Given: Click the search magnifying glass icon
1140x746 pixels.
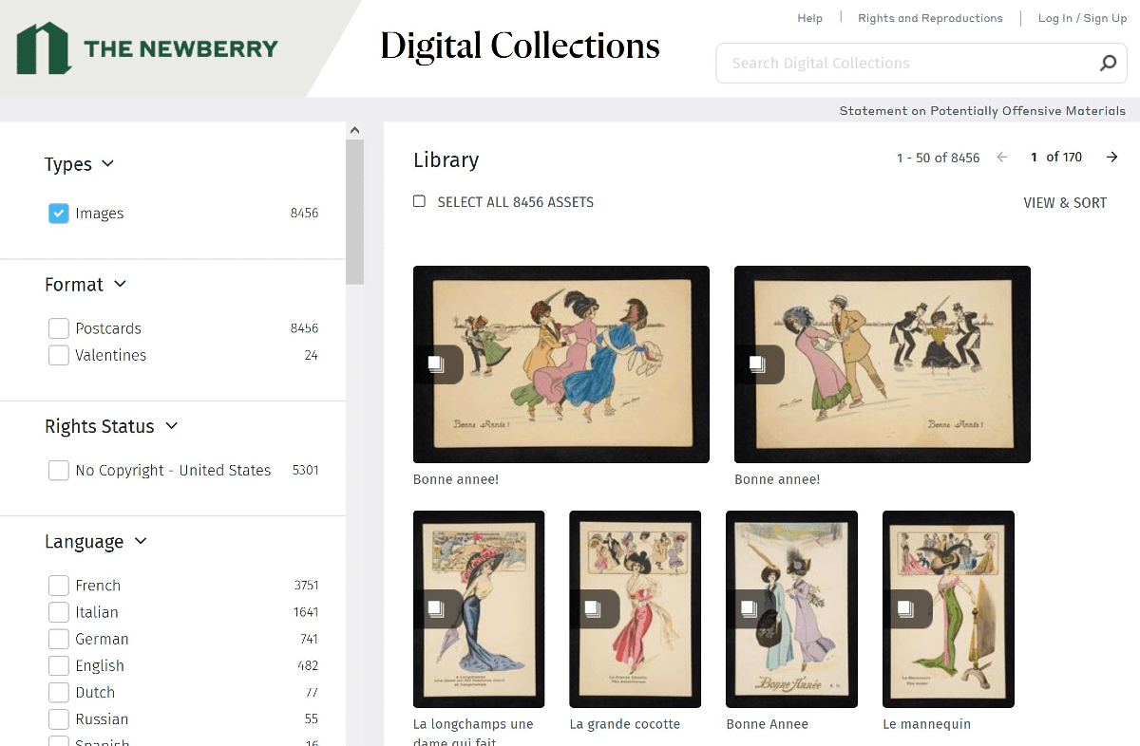Looking at the screenshot, I should click(x=1108, y=64).
